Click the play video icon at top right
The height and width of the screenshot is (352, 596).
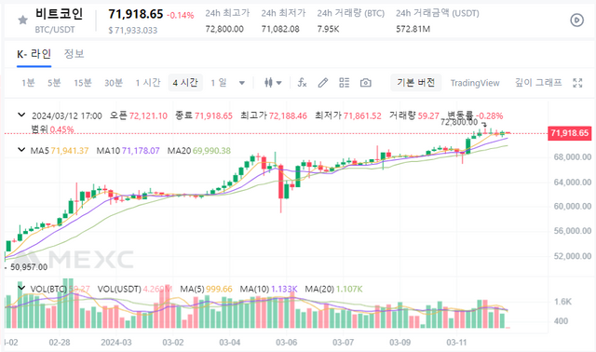point(576,20)
